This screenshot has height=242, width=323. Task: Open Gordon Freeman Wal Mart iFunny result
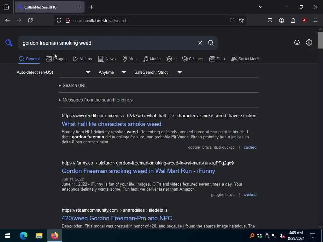[x=138, y=171]
